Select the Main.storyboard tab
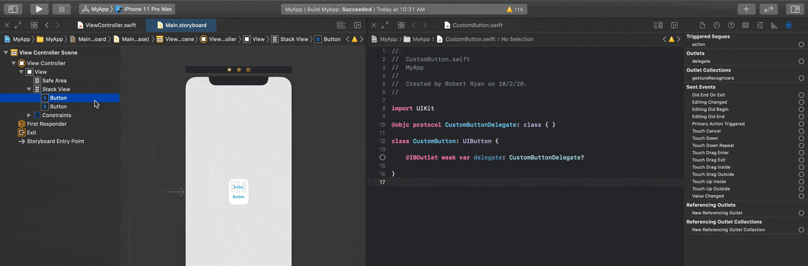This screenshot has width=808, height=266. pyautogui.click(x=181, y=25)
